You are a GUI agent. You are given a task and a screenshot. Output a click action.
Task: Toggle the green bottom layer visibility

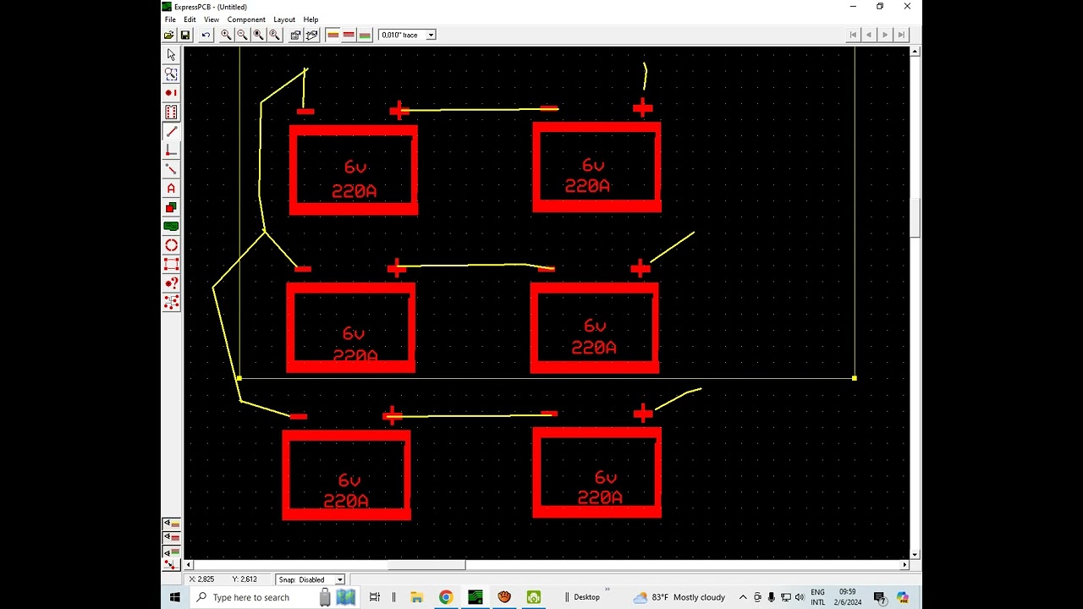[x=171, y=551]
